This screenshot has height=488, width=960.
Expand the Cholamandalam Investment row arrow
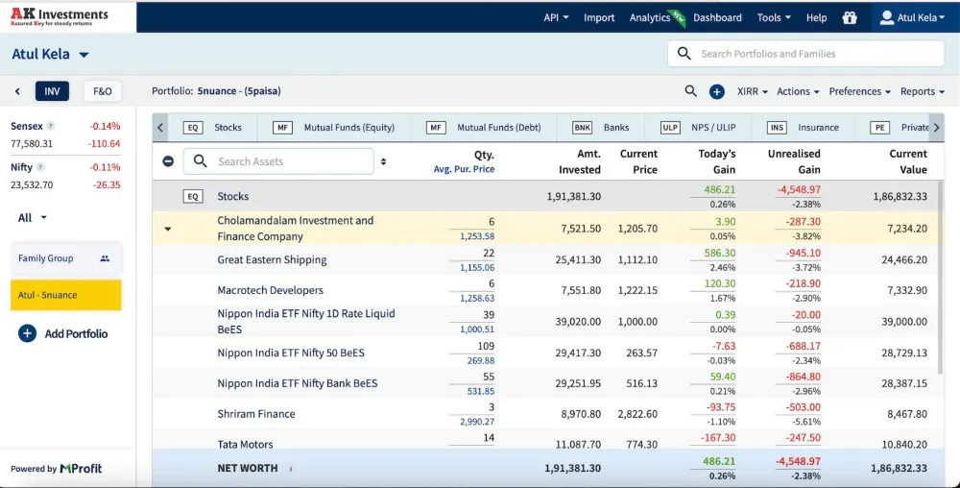(x=168, y=229)
